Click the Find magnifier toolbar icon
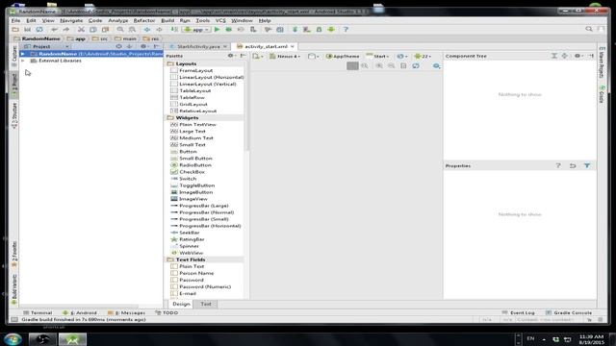This screenshot has height=346, width=616. [x=120, y=30]
